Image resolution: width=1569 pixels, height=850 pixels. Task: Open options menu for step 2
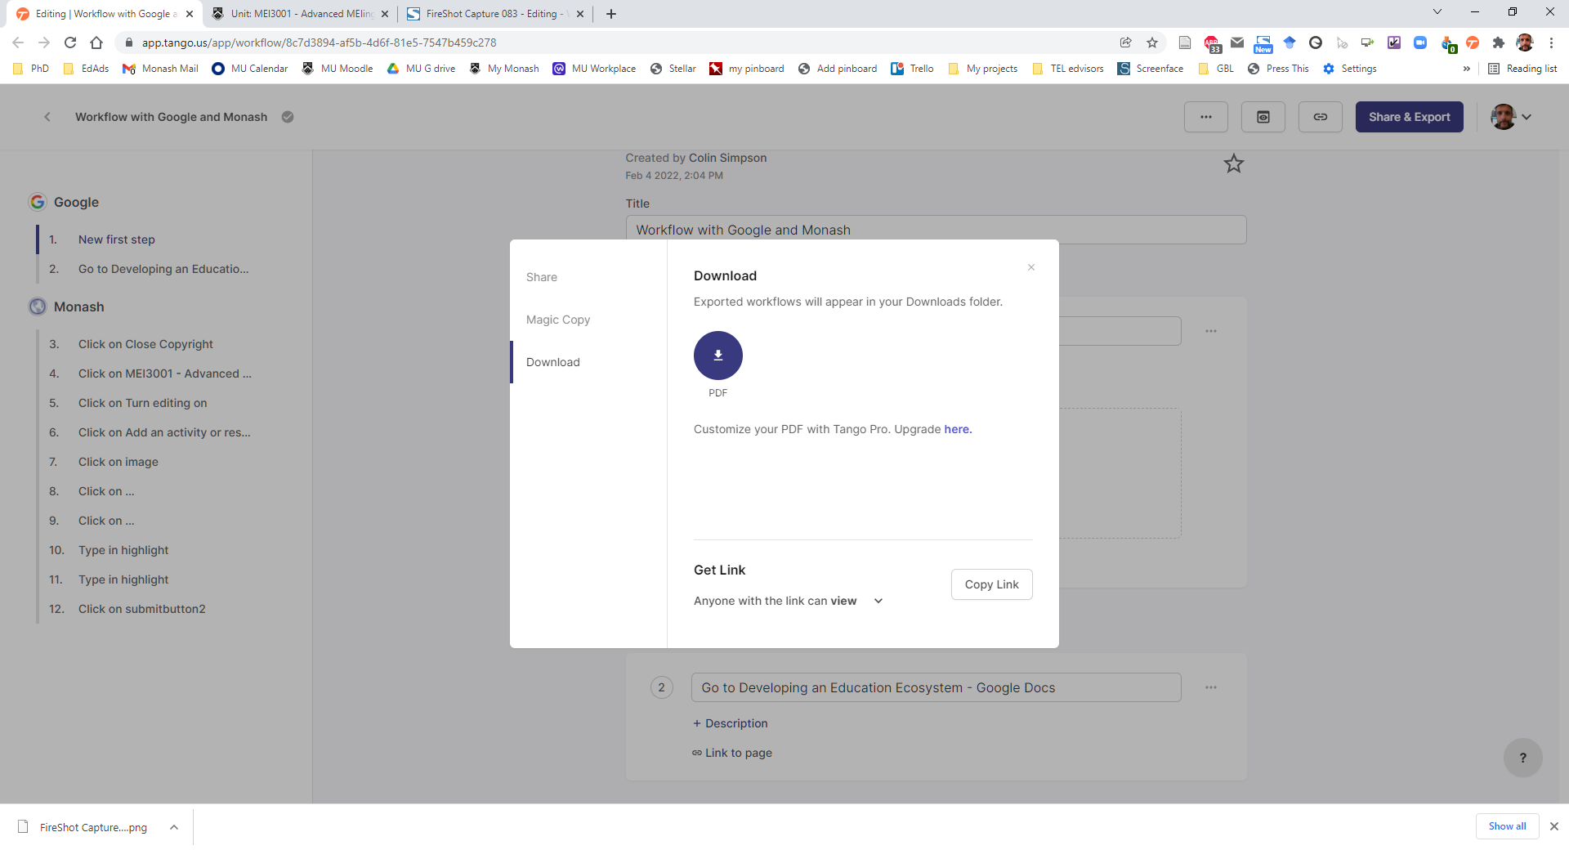[x=1210, y=687]
